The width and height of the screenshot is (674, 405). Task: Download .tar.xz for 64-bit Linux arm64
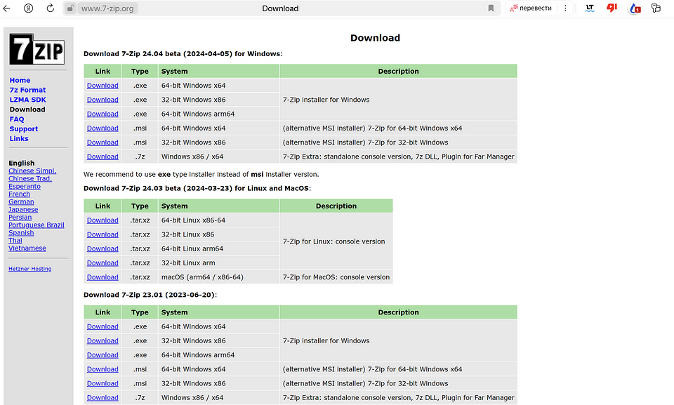pos(103,248)
